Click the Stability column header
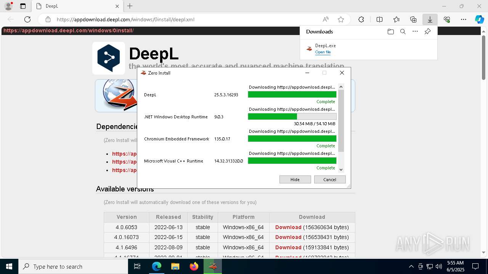The image size is (488, 274). (202, 217)
